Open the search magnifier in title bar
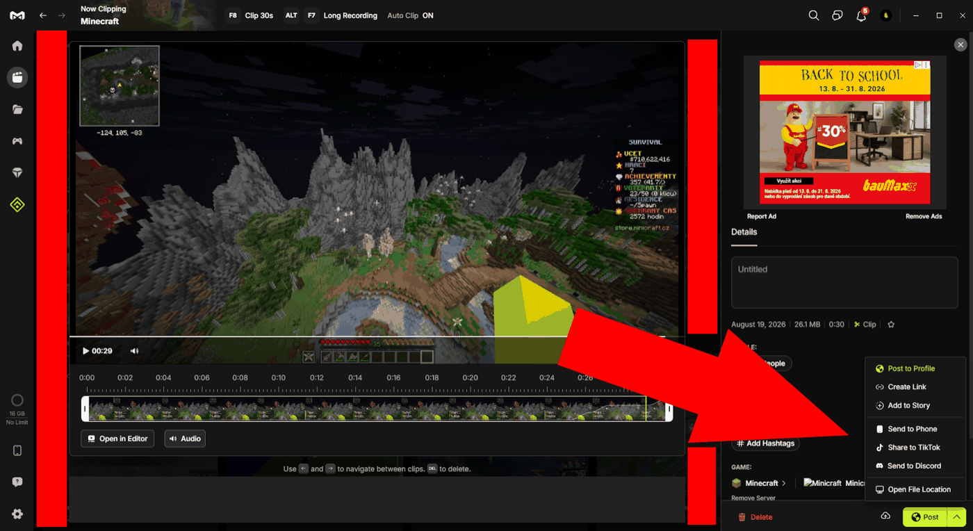 [814, 15]
